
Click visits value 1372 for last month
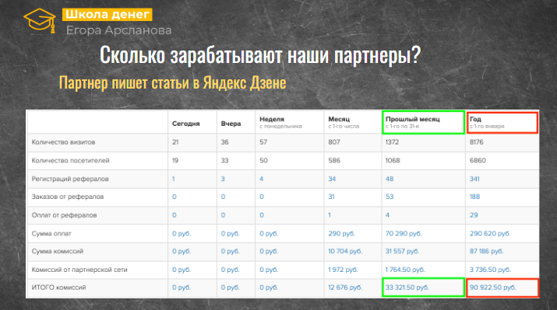[x=392, y=142]
